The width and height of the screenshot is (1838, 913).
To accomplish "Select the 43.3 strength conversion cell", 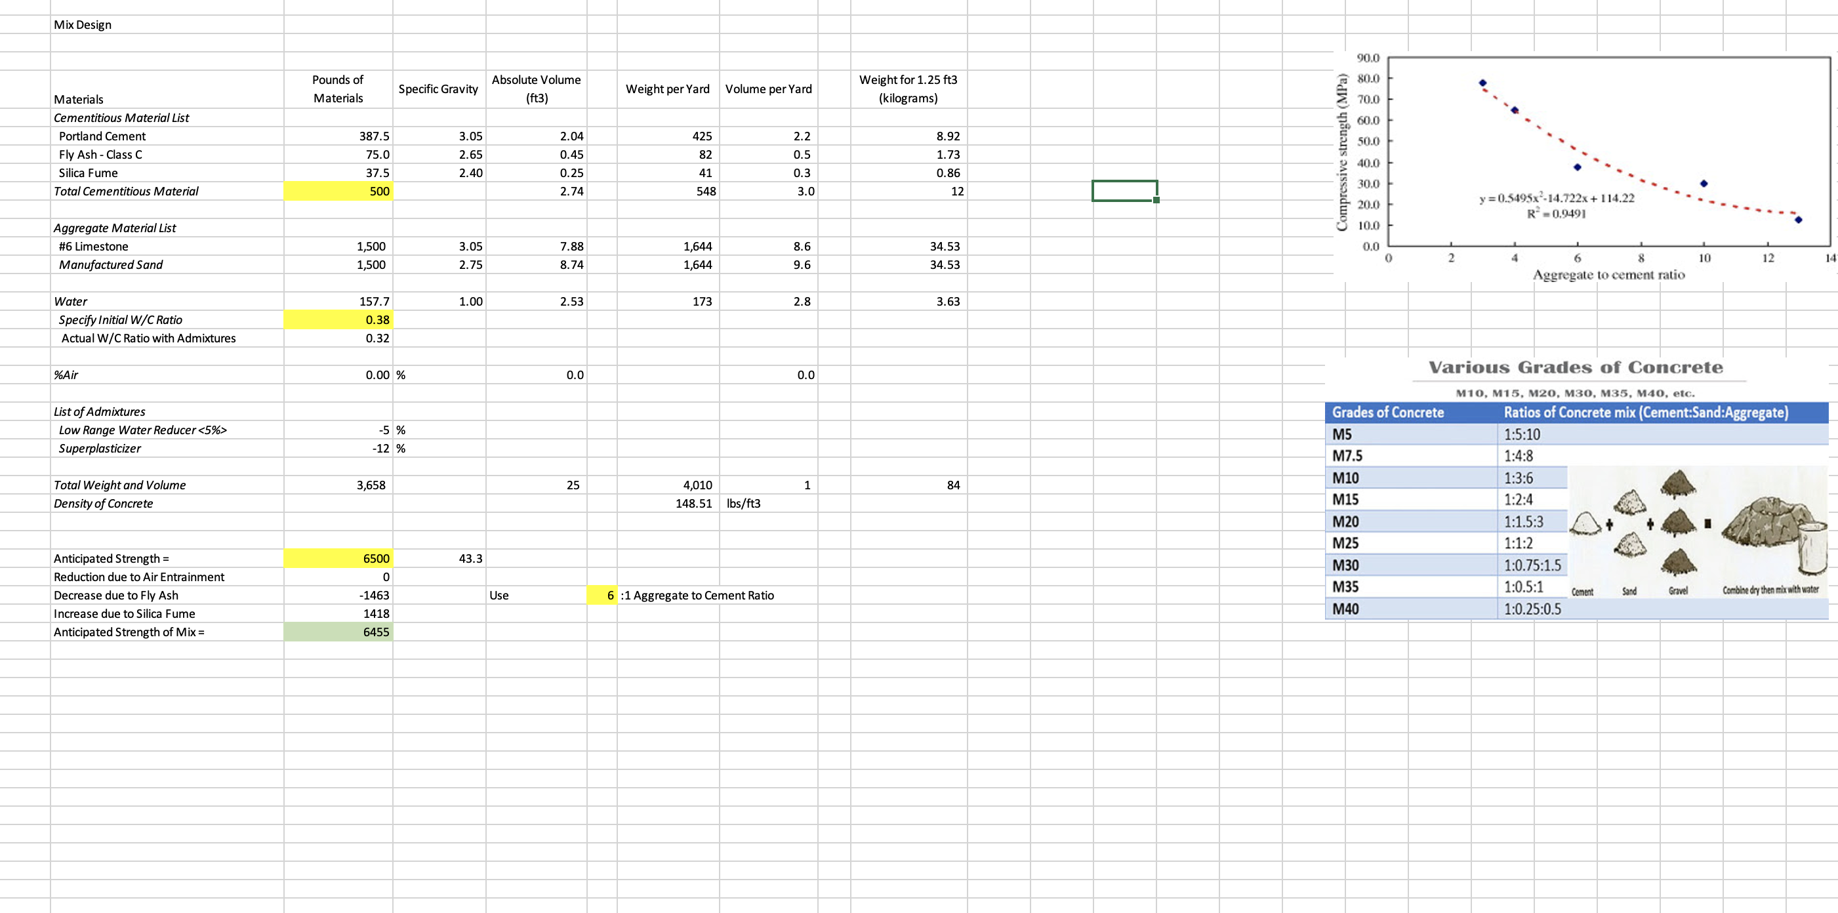I will [439, 558].
